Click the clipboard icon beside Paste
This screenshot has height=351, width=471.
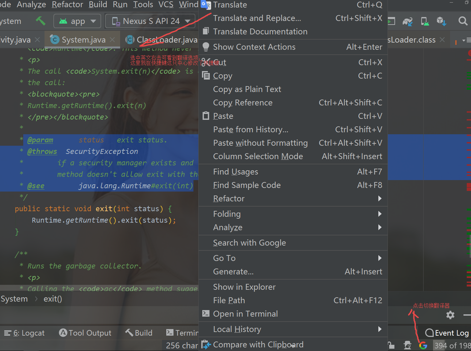click(x=206, y=116)
